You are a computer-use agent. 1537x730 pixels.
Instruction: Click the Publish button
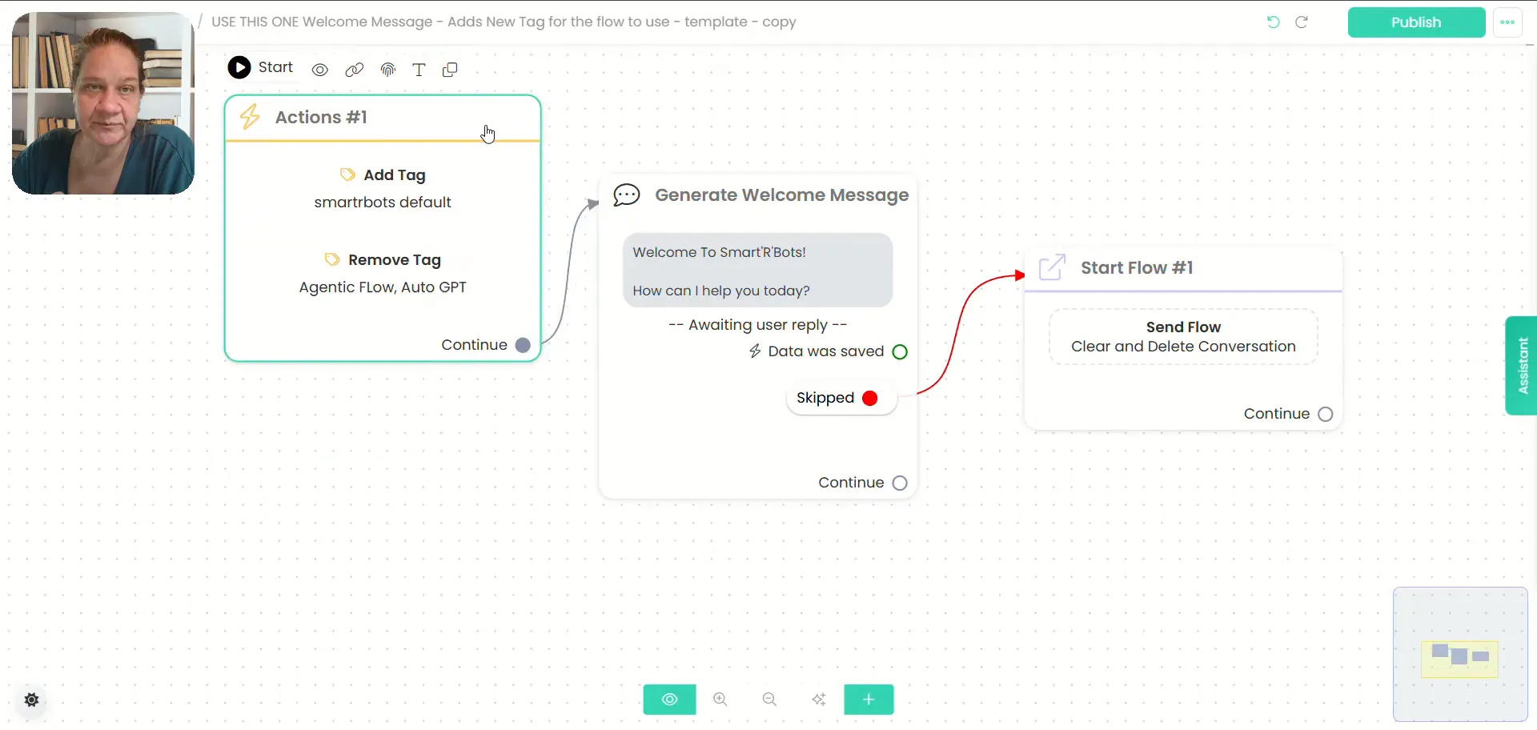[x=1416, y=22]
